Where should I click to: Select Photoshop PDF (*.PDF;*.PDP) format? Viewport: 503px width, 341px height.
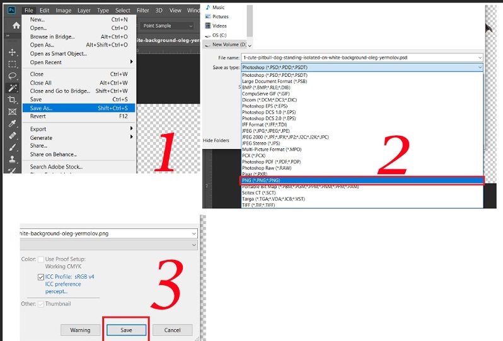362,162
